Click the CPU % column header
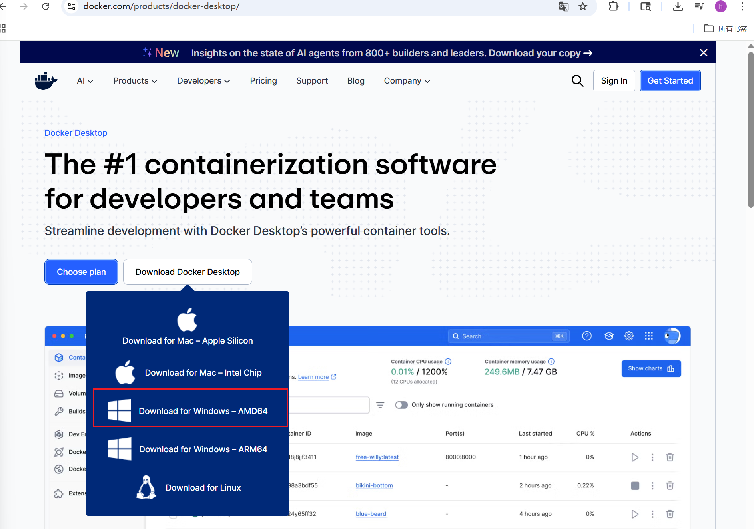Screen dimensions: 754x529 pos(585,434)
